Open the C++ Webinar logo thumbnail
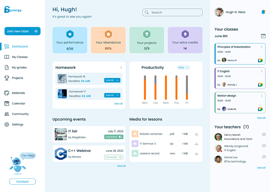 61,153
